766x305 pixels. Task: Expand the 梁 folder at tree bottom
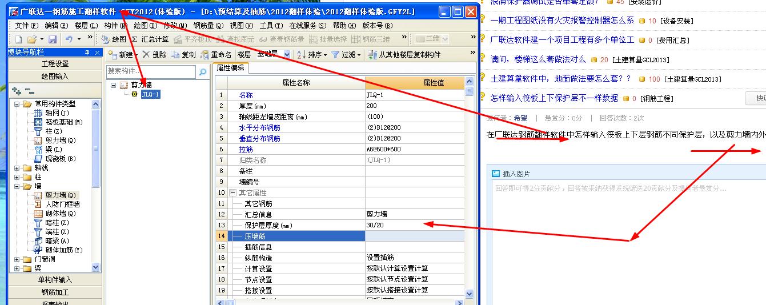click(17, 268)
